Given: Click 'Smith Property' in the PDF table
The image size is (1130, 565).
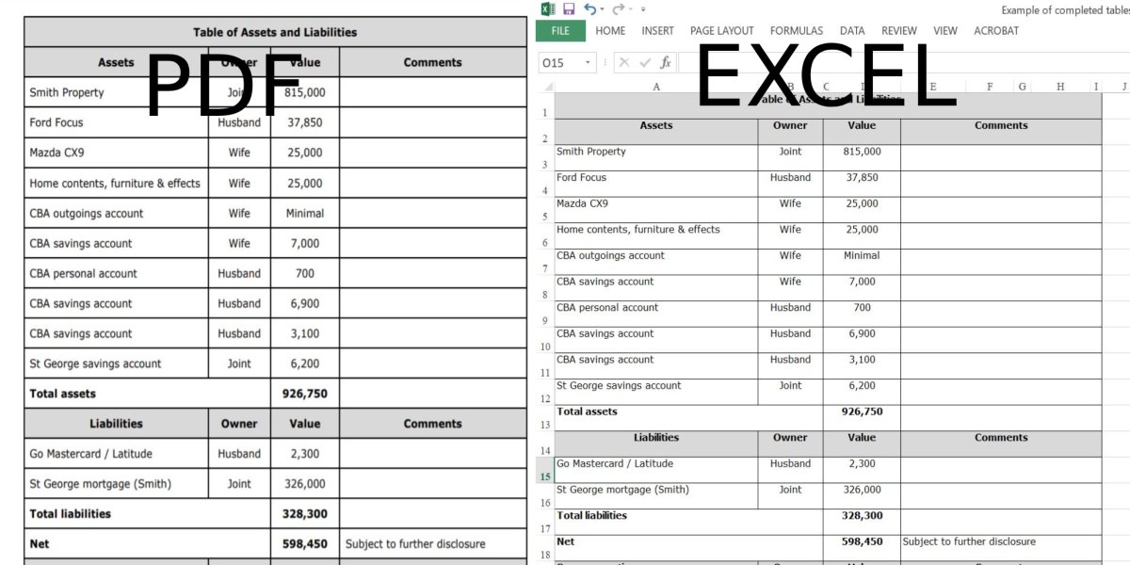Looking at the screenshot, I should pos(67,92).
